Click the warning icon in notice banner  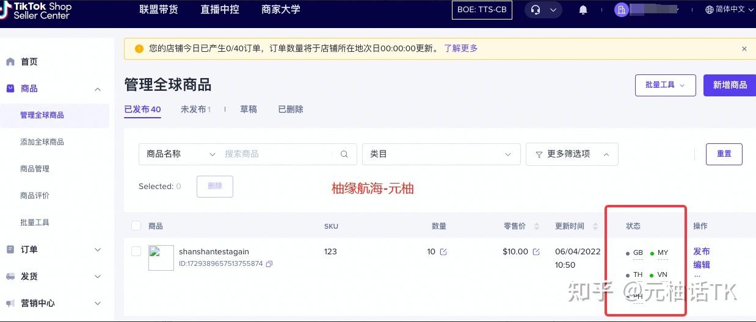click(139, 49)
